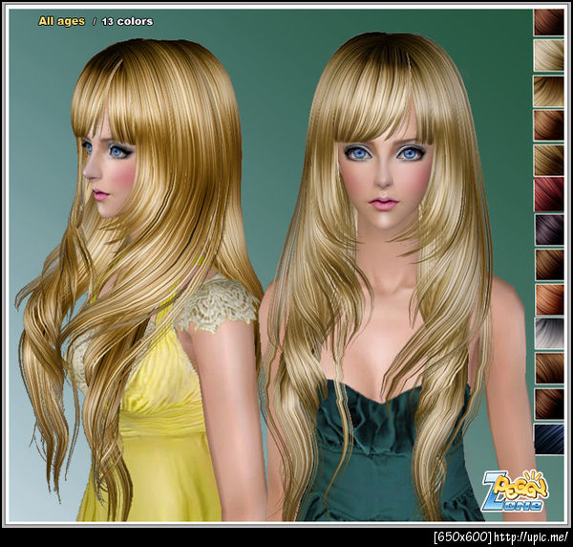Select the silver gray hair color swatch
Viewport: 573px width, 547px height.
coord(548,334)
